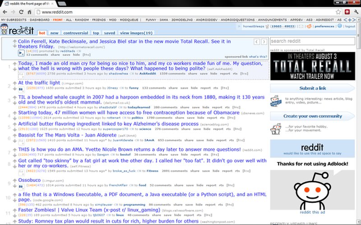The height and width of the screenshot is (225, 361).
Task: Open the preferences link
Action: (x=324, y=27)
